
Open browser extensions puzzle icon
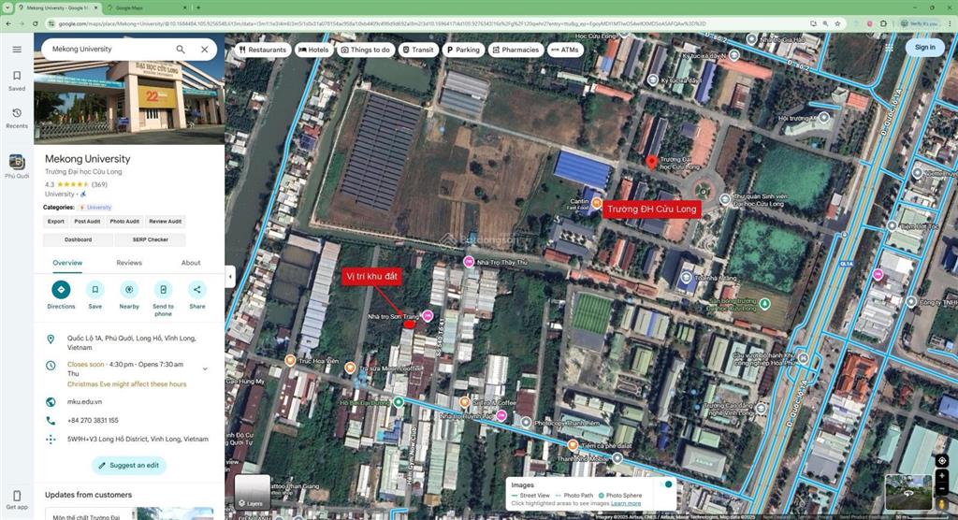883,23
